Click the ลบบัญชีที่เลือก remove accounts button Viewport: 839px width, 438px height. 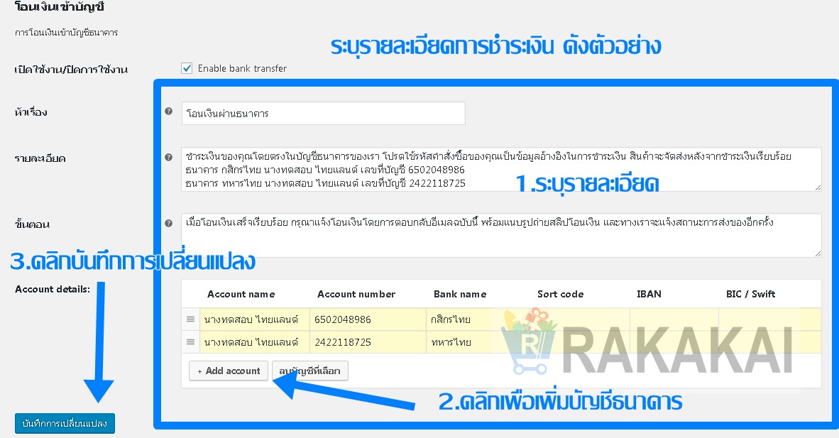[x=310, y=371]
